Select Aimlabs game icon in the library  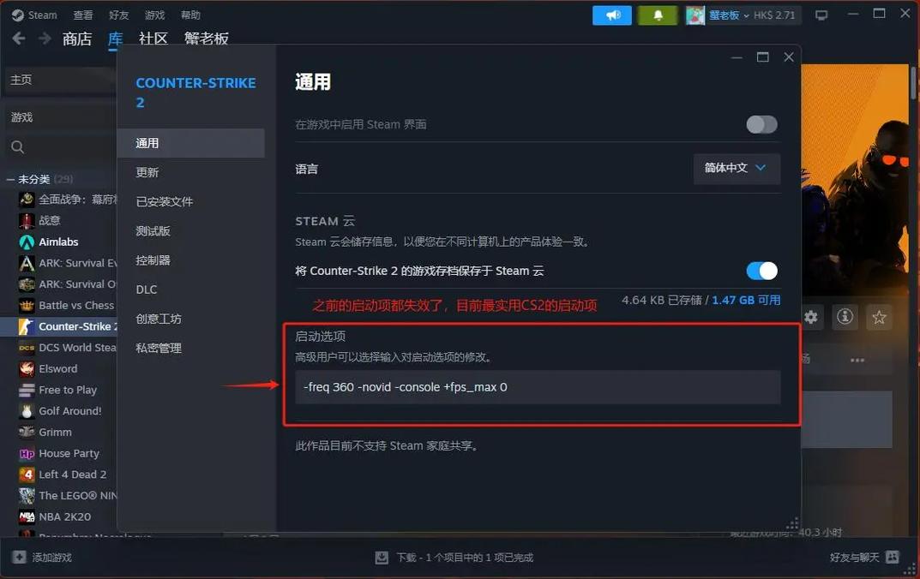coord(27,242)
